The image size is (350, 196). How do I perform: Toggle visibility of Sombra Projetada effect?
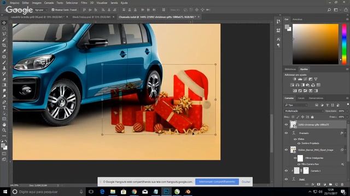[x=299, y=143]
